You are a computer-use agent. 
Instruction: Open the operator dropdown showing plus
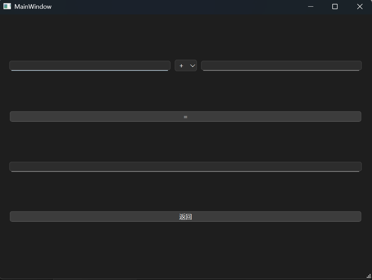coord(186,66)
